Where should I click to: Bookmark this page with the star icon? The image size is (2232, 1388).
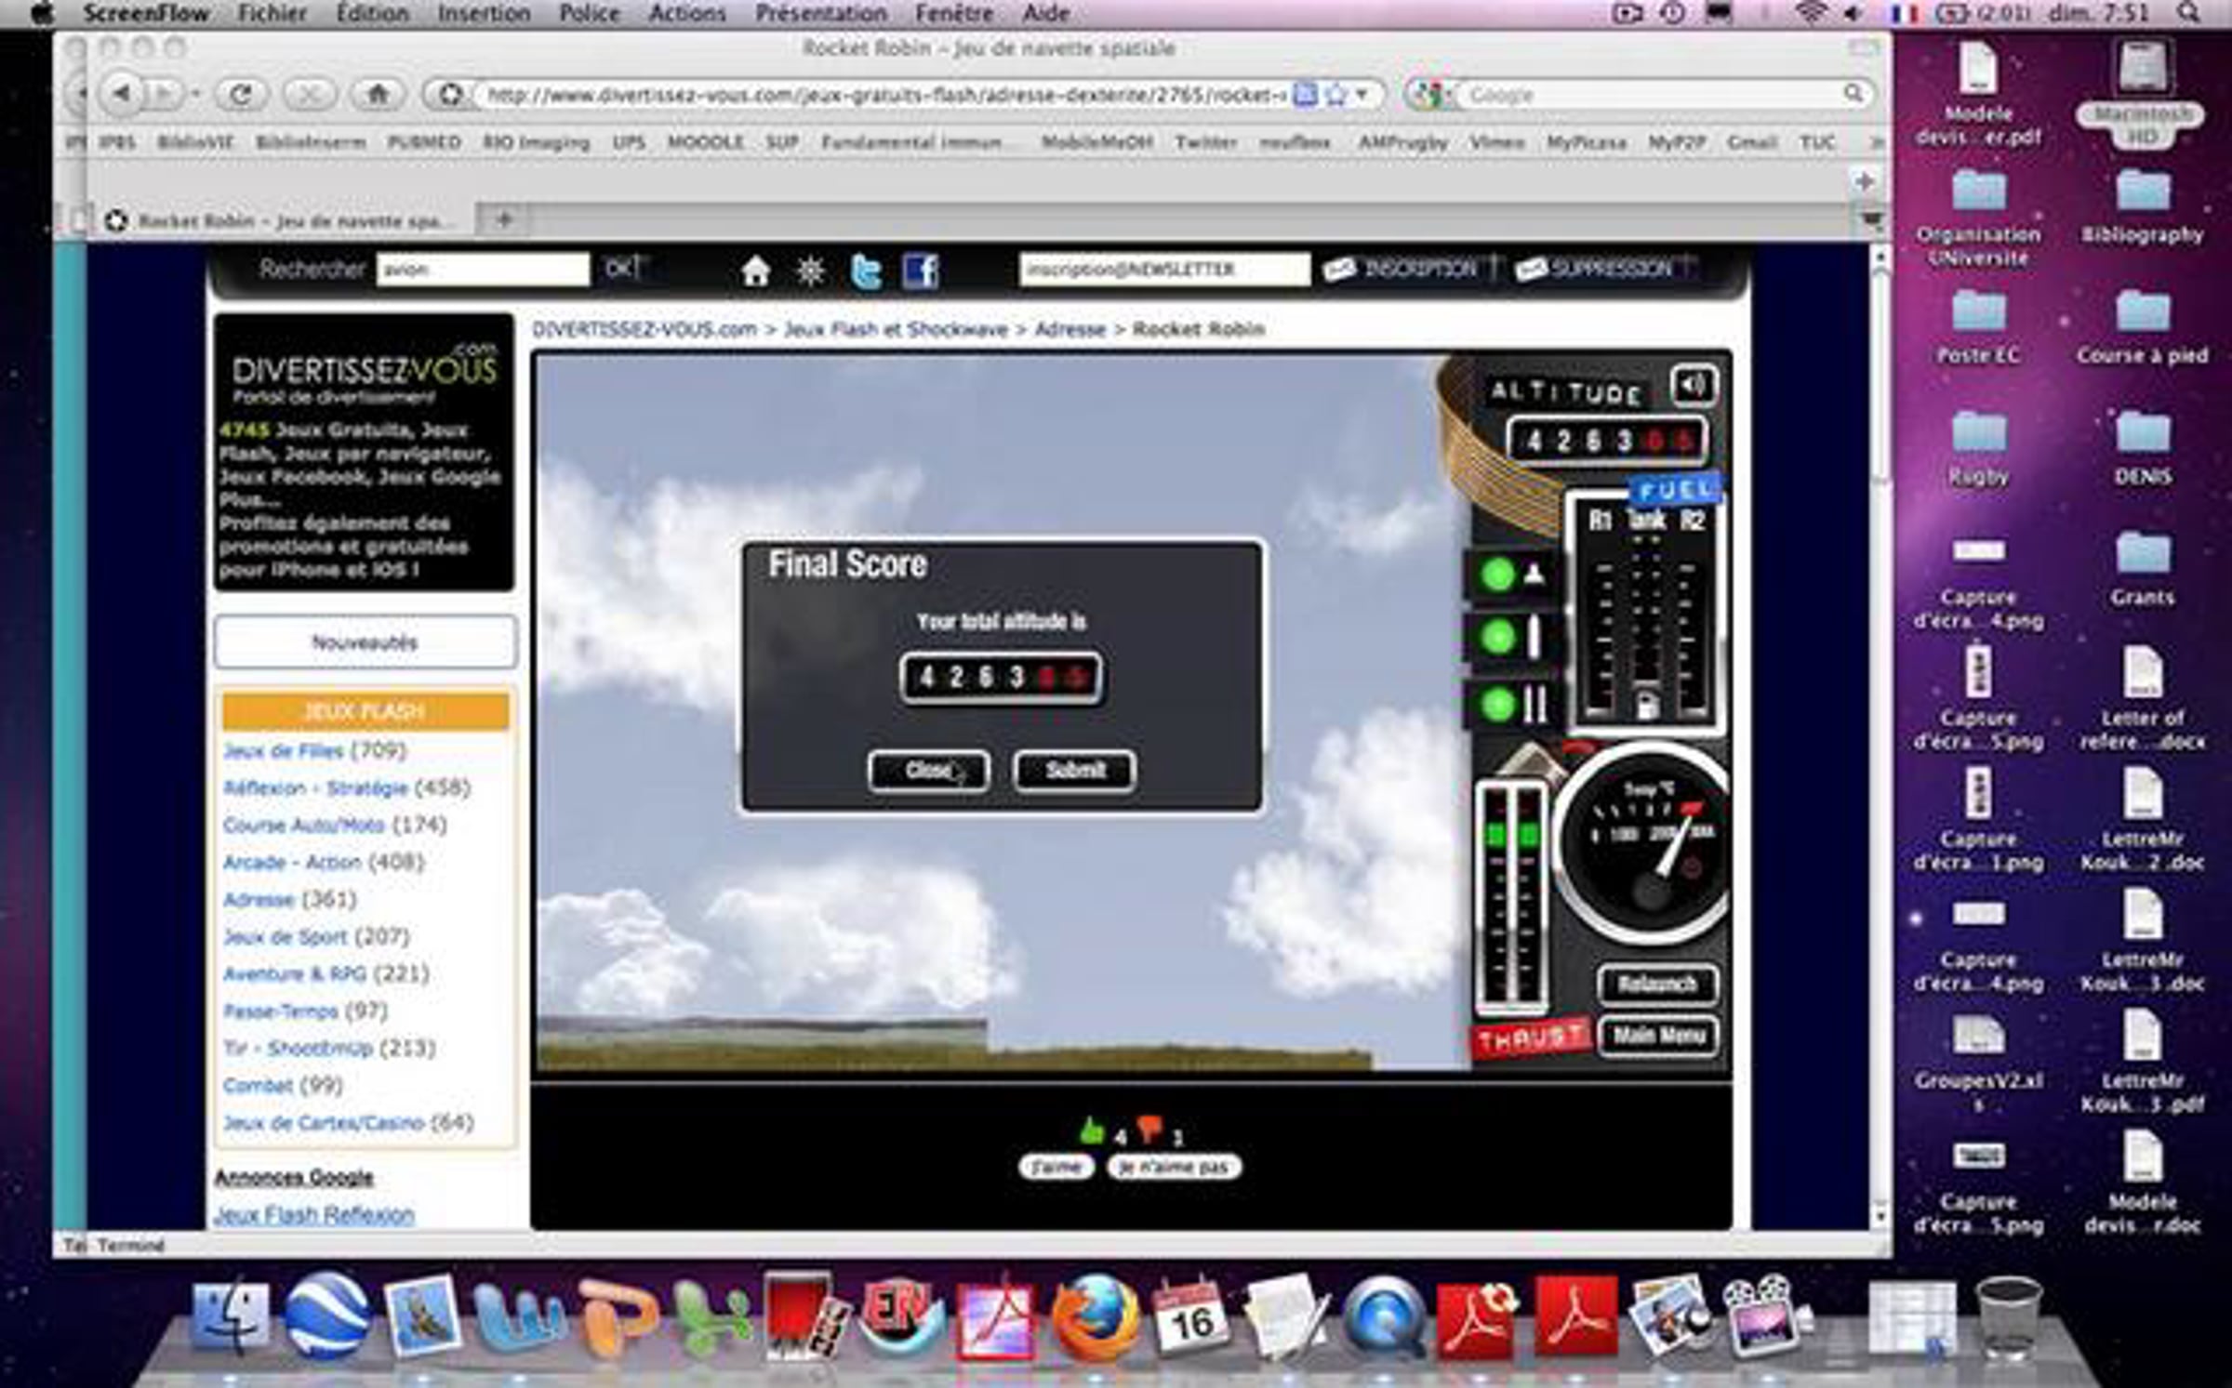click(x=1335, y=94)
